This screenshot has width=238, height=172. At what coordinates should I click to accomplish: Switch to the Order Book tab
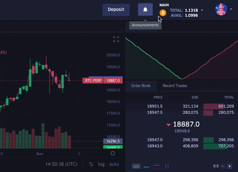[141, 86]
